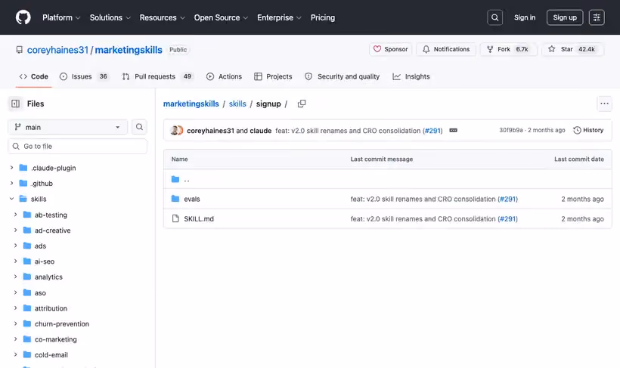Expand the analytics folder chevron
The image size is (620, 368).
(x=15, y=277)
